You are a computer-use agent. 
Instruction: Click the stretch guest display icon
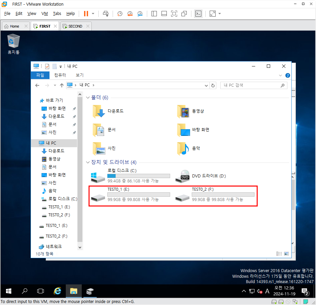(212, 14)
